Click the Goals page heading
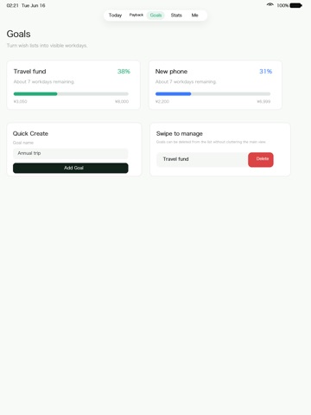The image size is (311, 415). pyautogui.click(x=18, y=34)
